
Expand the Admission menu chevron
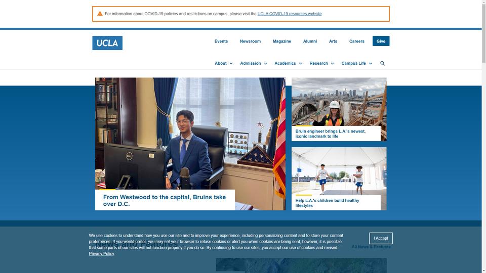(x=265, y=64)
